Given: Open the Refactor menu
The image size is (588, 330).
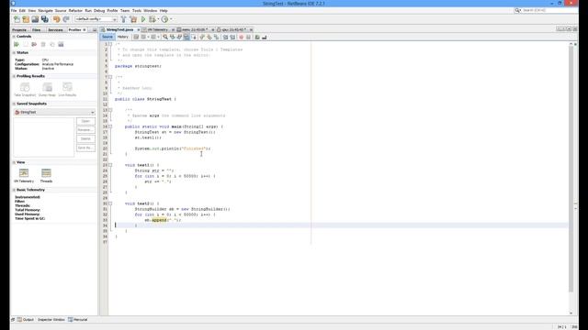Looking at the screenshot, I should (75, 10).
